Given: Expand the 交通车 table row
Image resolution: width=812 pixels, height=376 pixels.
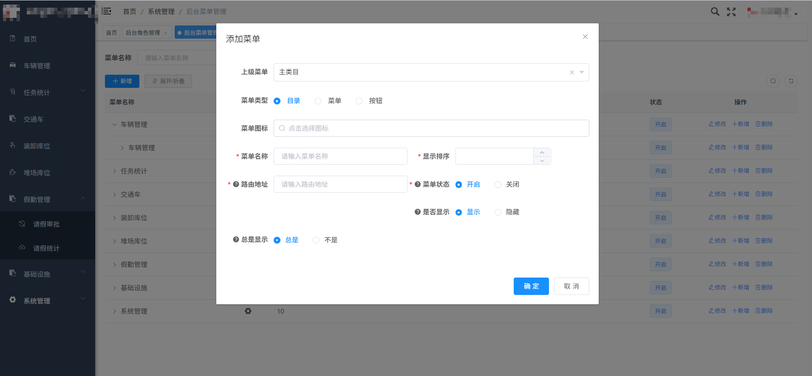Looking at the screenshot, I should [x=114, y=194].
